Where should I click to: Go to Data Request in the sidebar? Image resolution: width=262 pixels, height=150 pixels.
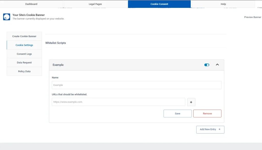24,63
